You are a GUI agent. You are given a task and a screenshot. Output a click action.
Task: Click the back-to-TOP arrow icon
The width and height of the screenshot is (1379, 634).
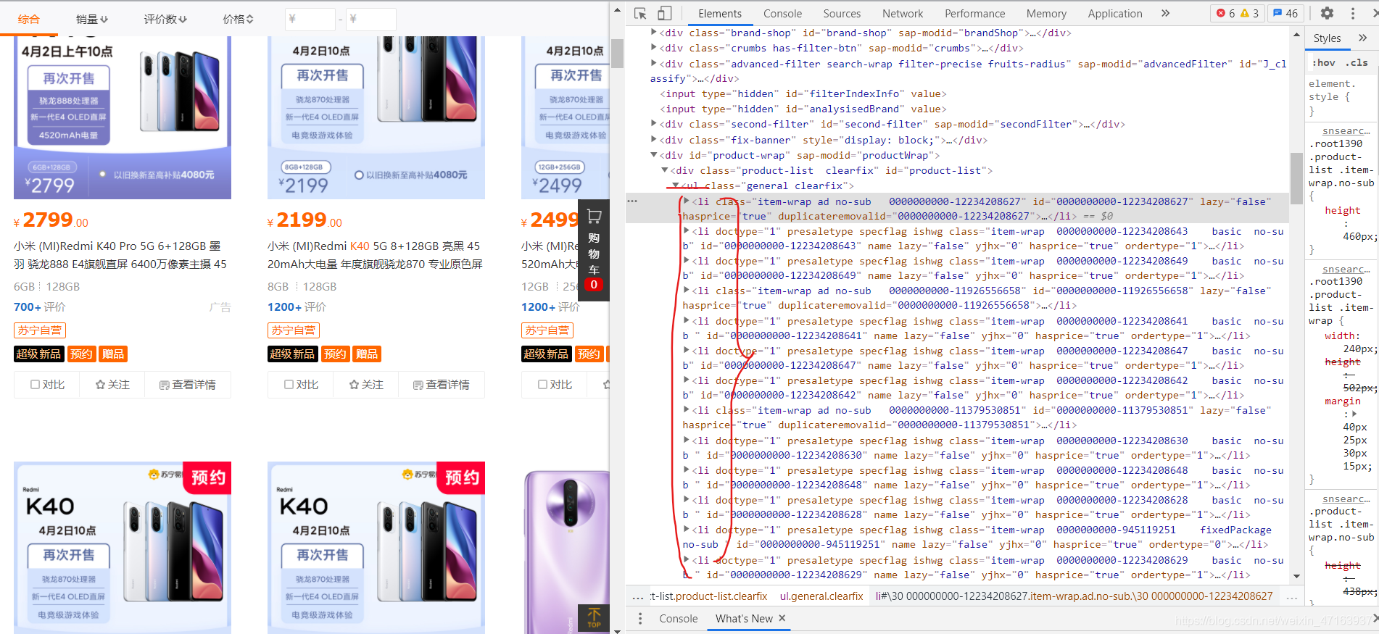tap(594, 618)
